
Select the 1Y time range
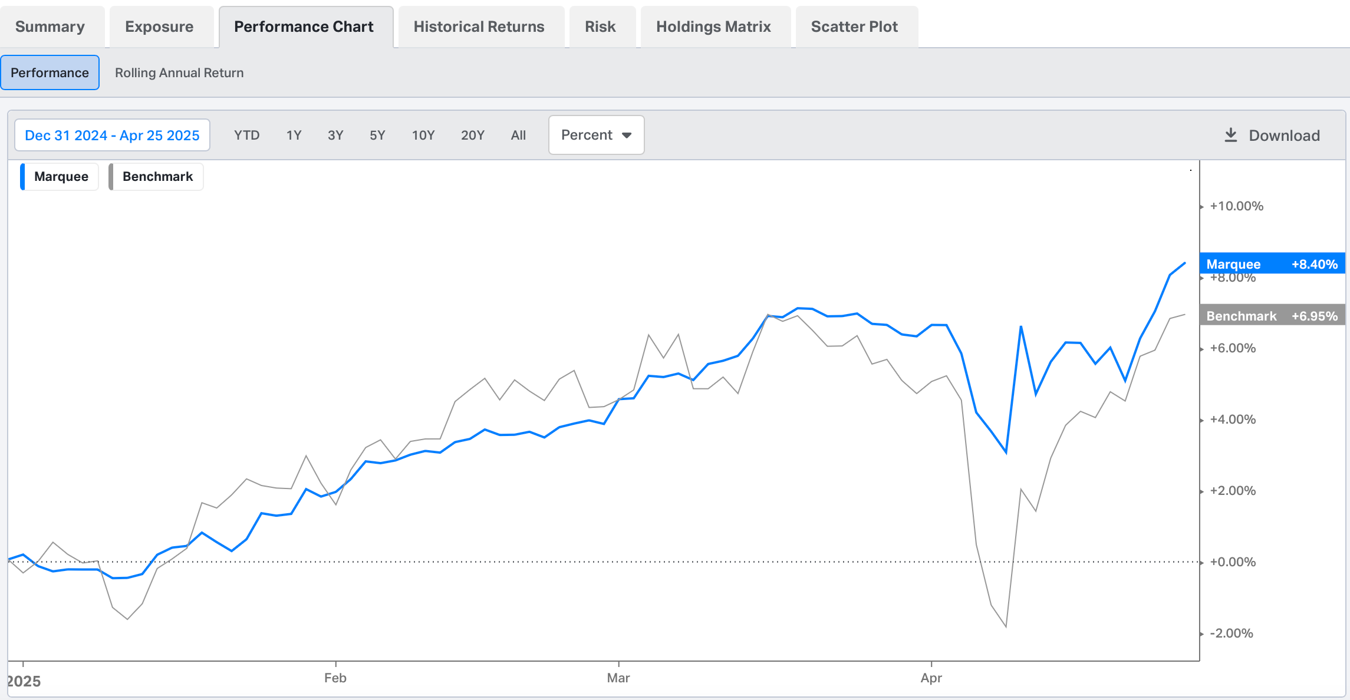click(294, 136)
